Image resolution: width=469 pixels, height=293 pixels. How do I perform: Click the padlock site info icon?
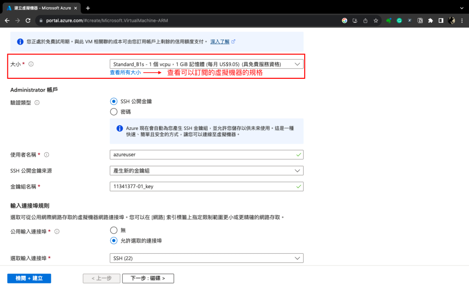tap(41, 21)
